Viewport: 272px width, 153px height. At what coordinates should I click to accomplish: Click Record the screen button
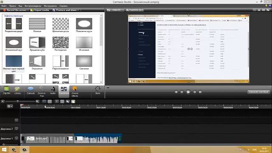pos(15,10)
